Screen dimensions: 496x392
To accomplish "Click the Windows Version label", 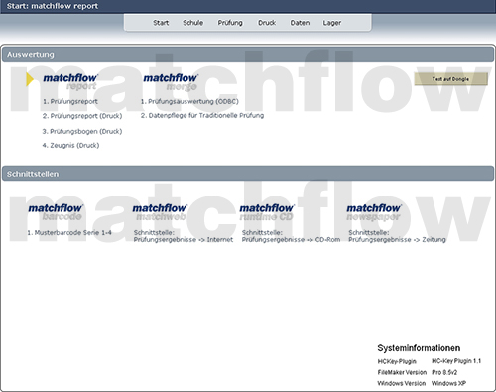I will [x=402, y=383].
